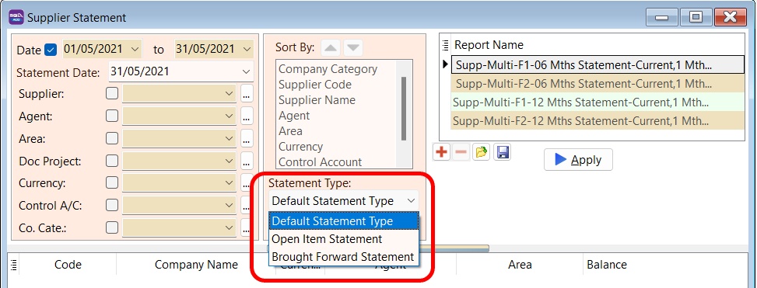Image resolution: width=757 pixels, height=288 pixels.
Task: Expand the Co. Cate. combo box
Action: point(230,227)
